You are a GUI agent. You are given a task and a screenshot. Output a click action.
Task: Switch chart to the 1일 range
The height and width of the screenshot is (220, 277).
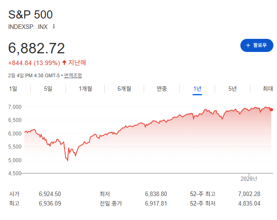pos(13,89)
